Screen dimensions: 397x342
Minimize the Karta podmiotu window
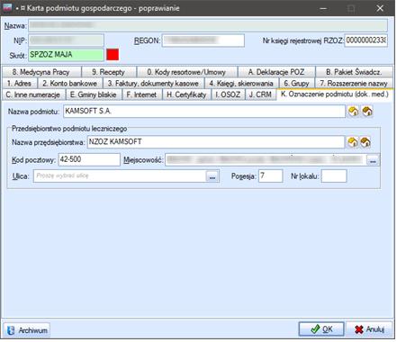click(323, 8)
